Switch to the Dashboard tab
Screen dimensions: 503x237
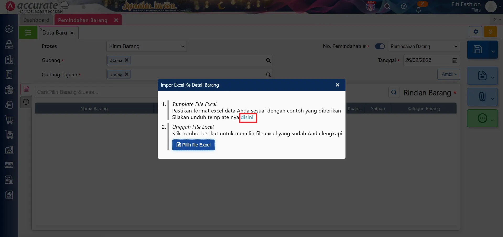[36, 20]
